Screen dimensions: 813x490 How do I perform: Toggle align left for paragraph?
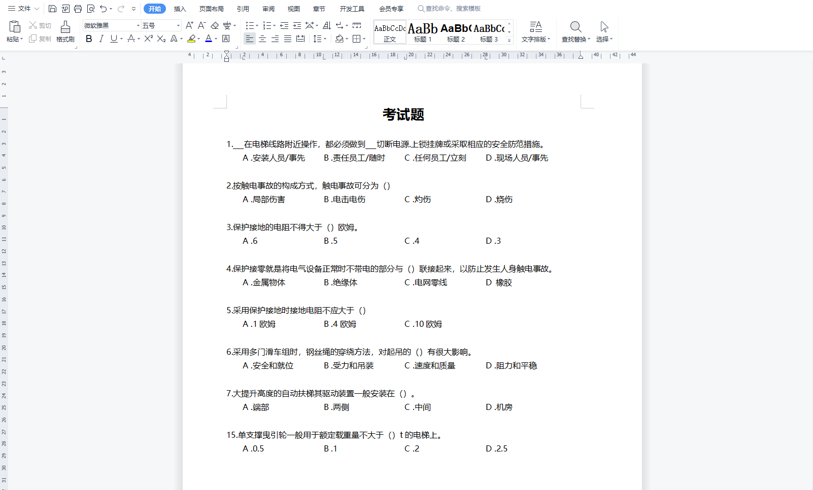tap(249, 39)
